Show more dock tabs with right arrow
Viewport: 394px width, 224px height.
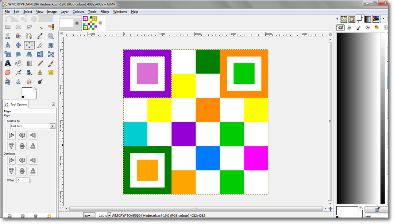click(383, 19)
